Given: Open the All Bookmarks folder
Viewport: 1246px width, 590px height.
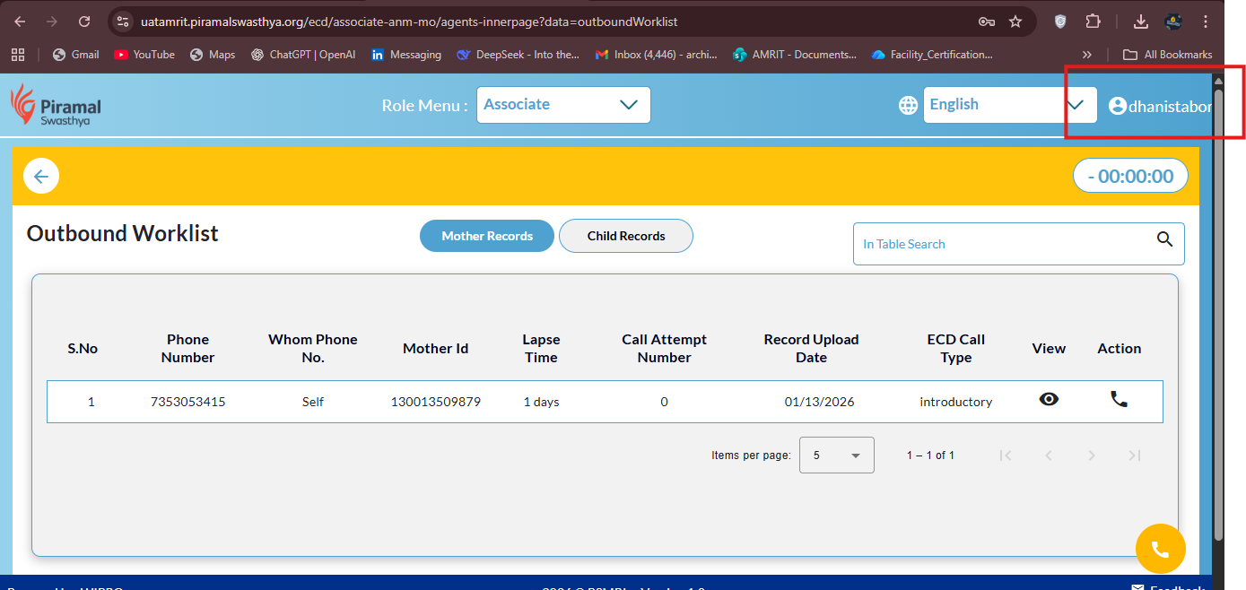Looking at the screenshot, I should pyautogui.click(x=1168, y=55).
